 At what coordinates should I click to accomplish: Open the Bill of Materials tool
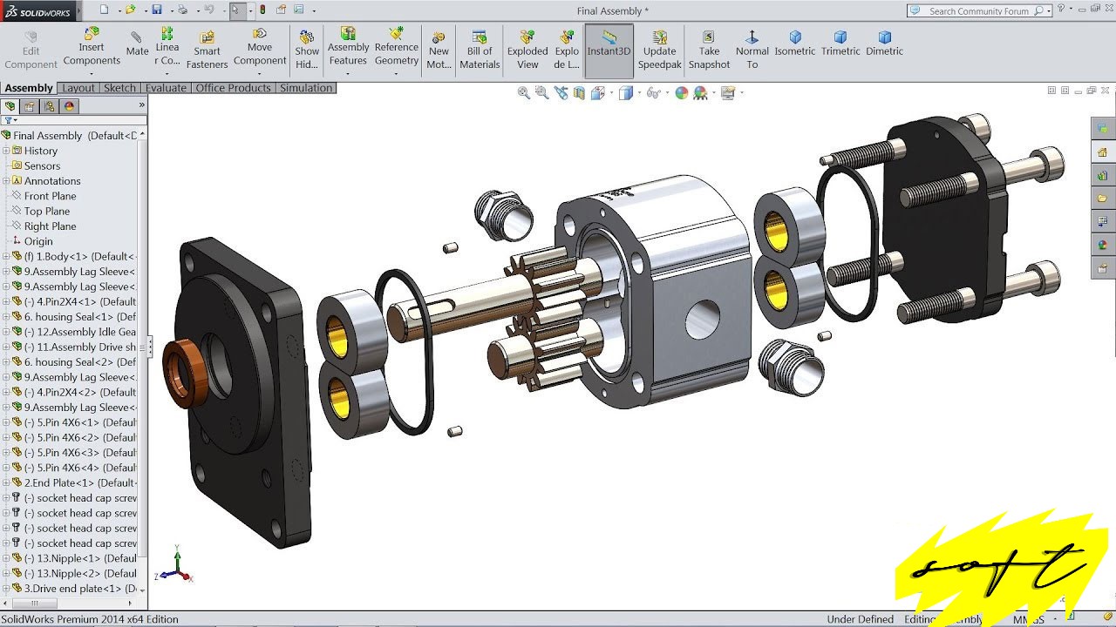pyautogui.click(x=480, y=45)
